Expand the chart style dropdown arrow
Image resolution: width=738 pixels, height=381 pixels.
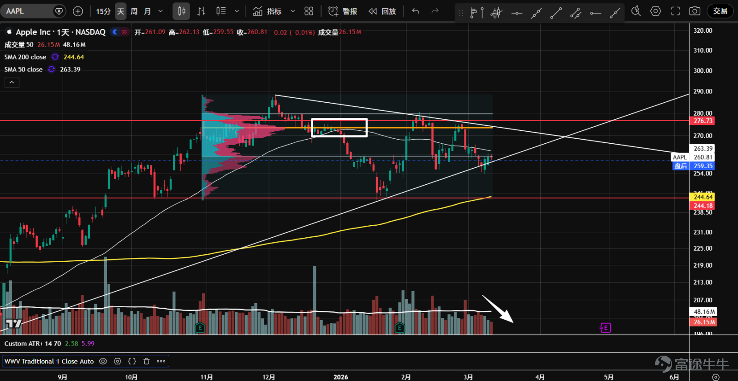click(x=237, y=11)
